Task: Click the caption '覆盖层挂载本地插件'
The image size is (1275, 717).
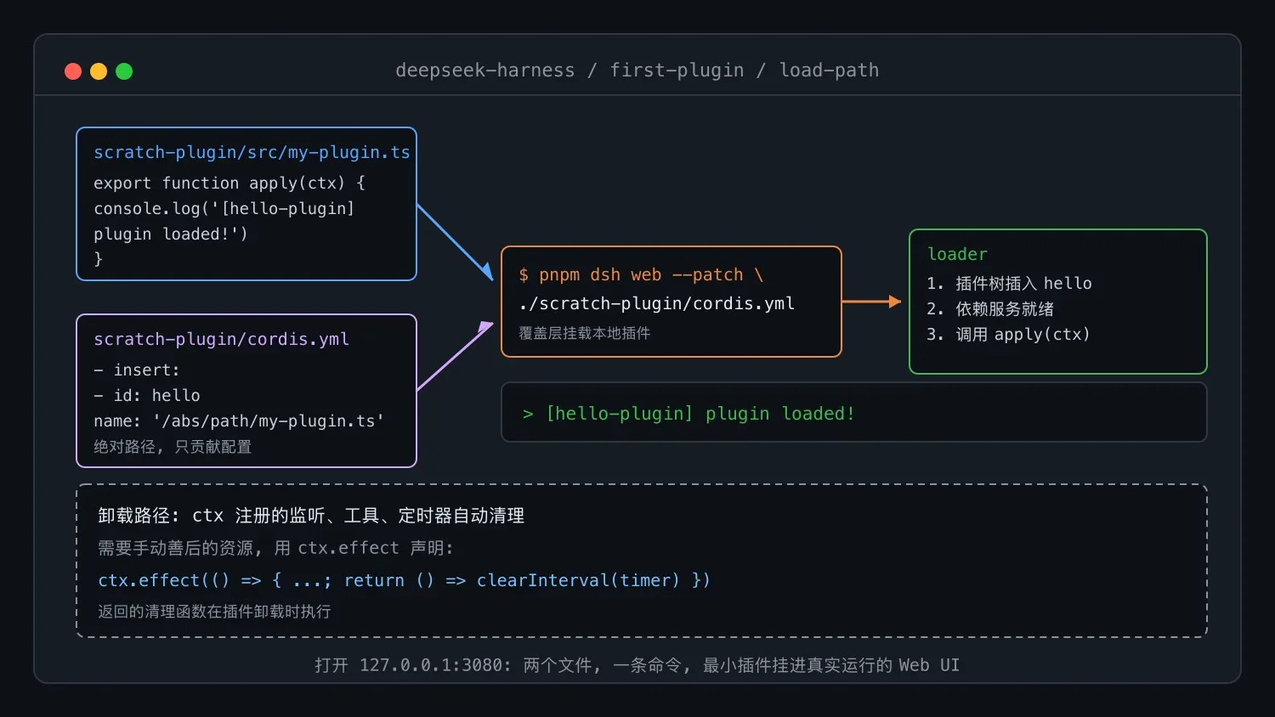Action: [585, 333]
